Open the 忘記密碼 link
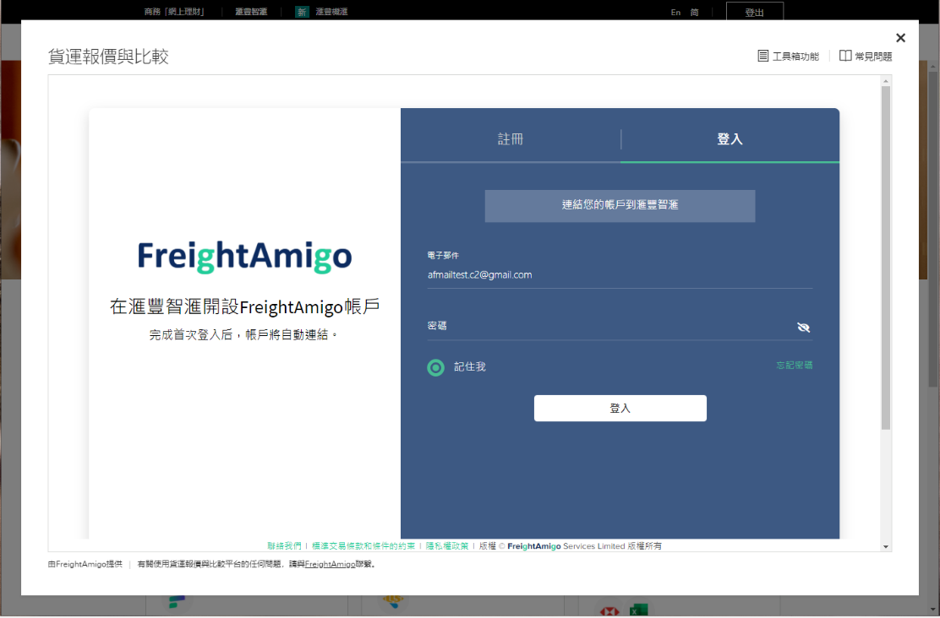 [795, 366]
